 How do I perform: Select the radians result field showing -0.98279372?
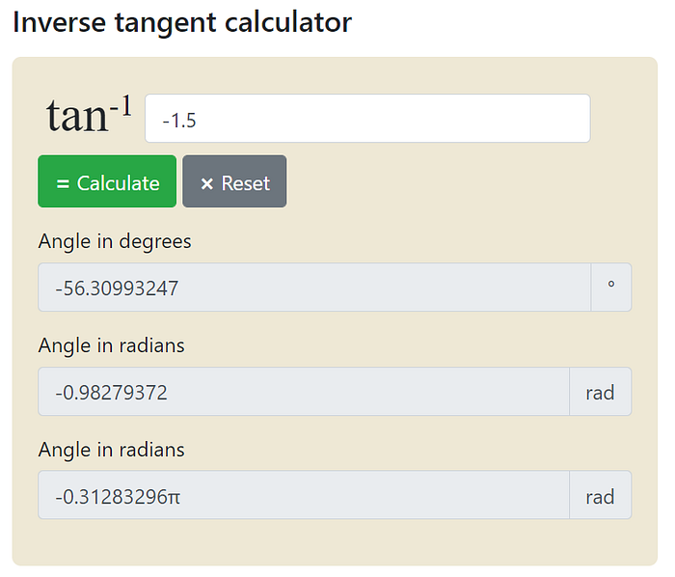[304, 392]
